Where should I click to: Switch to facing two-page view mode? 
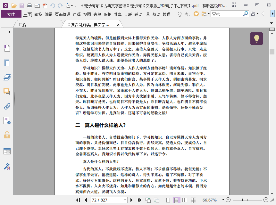[x=185, y=200]
